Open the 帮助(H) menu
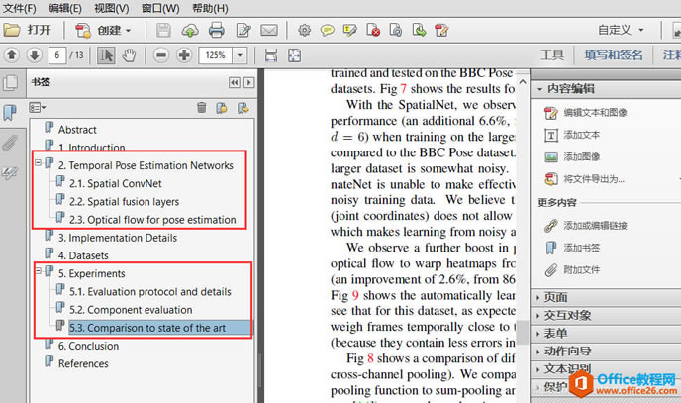This screenshot has height=403, width=681. coord(210,8)
